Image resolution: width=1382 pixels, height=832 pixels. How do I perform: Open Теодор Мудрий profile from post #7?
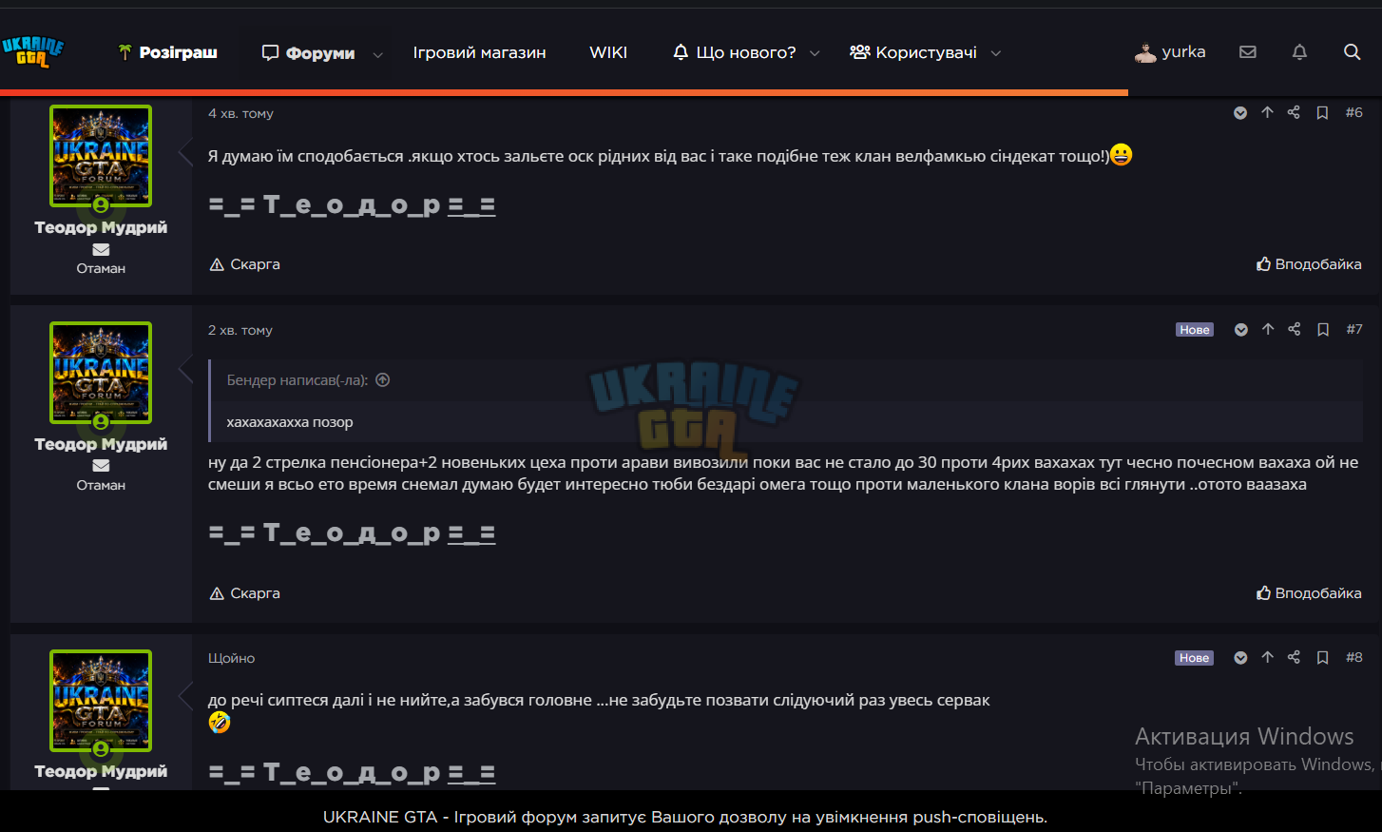pyautogui.click(x=101, y=444)
